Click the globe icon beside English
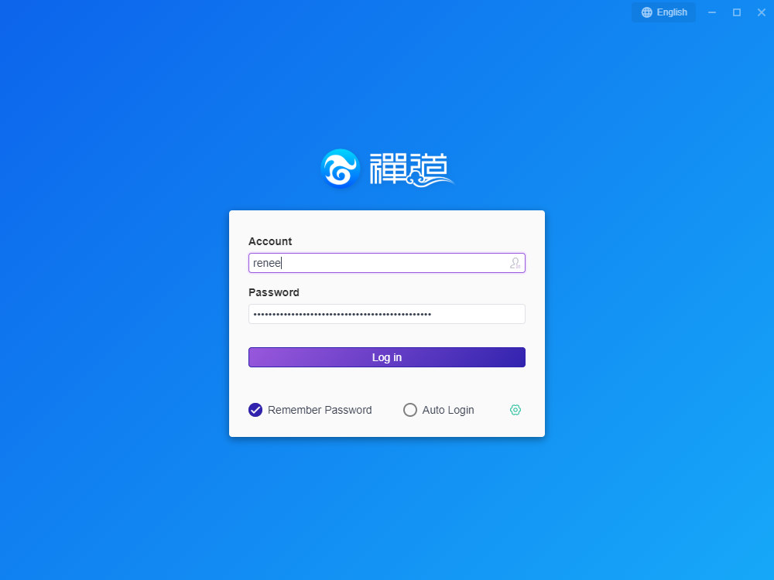774x580 pixels. 647,12
